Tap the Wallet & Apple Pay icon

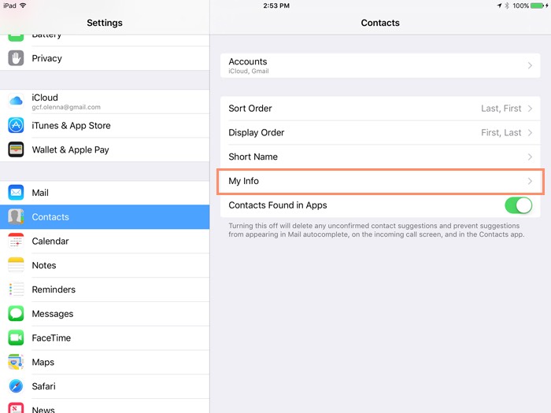16,149
